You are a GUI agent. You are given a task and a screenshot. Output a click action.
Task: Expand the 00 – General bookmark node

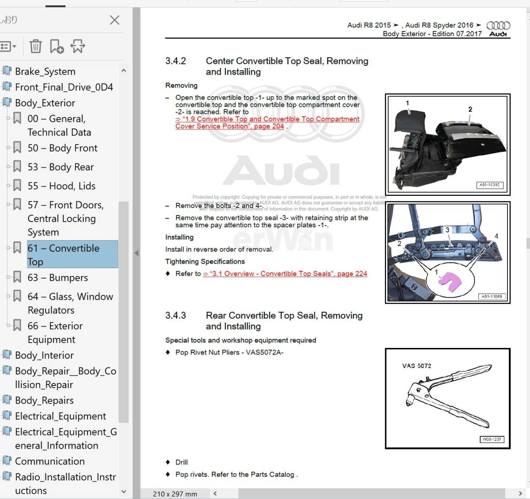tap(8, 118)
